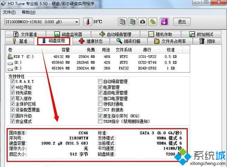Screen dimensions: 227x167
Task: Click the WIN 7 (C:) drive icon
Action: [10, 57]
